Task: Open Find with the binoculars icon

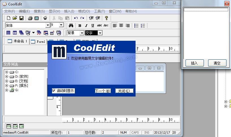Action: pyautogui.click(x=71, y=25)
